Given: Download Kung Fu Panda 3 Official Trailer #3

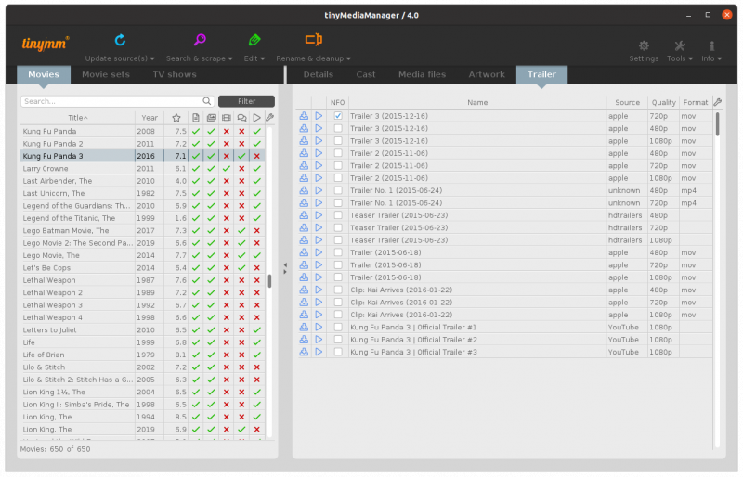Looking at the screenshot, I should pos(304,352).
